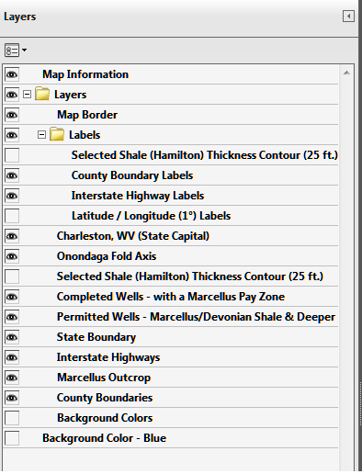The height and width of the screenshot is (474, 362).
Task: Select State Boundary layer name
Action: [96, 337]
